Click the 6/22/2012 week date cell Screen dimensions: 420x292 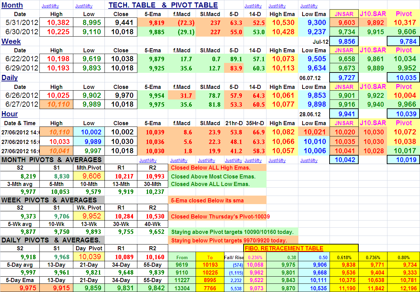(x=20, y=59)
